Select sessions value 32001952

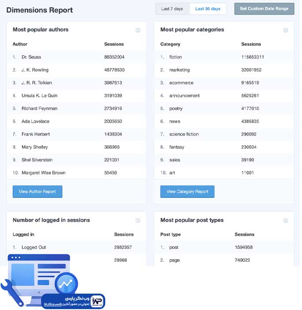pos(251,70)
